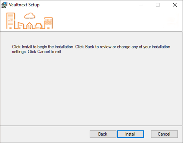
Task: Click the faded graphic at the banner's right end
Action: point(171,20)
